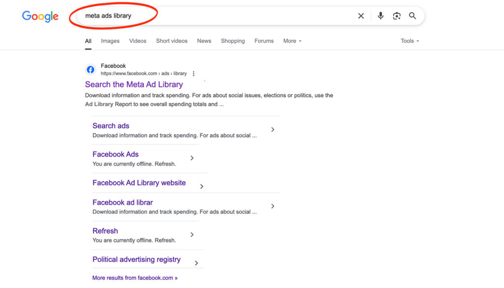504x288 pixels.
Task: Click the Facebook favicon on first result
Action: (91, 69)
